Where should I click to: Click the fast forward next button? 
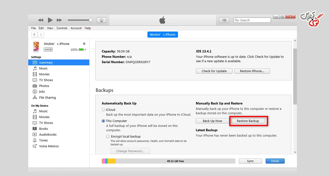coord(59,20)
